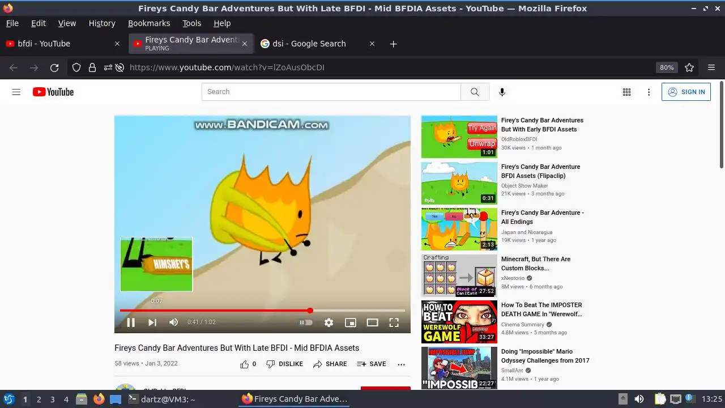Screen dimensions: 725x408
Task: Open the xNestorio channel link
Action: tap(513, 278)
